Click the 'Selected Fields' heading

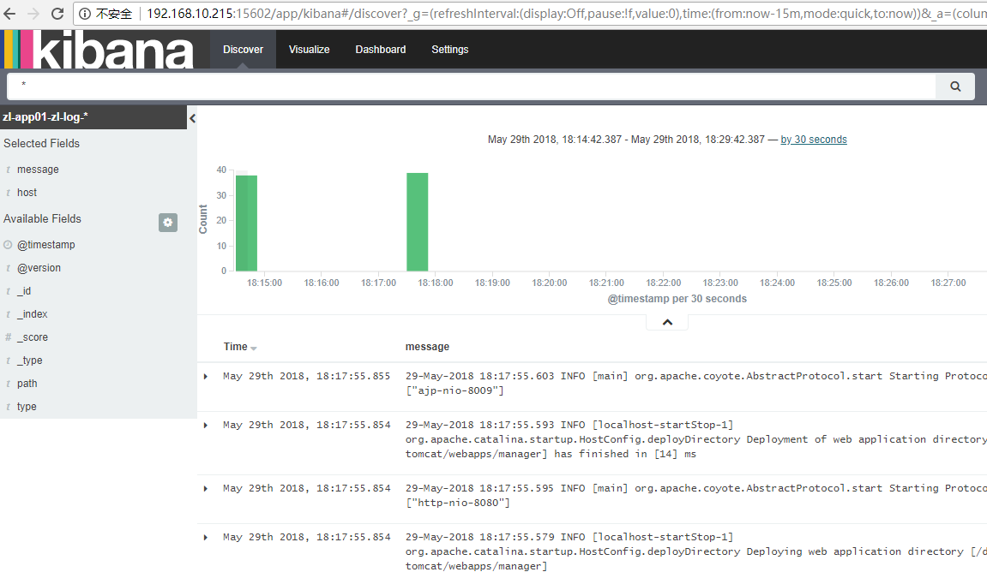41,143
